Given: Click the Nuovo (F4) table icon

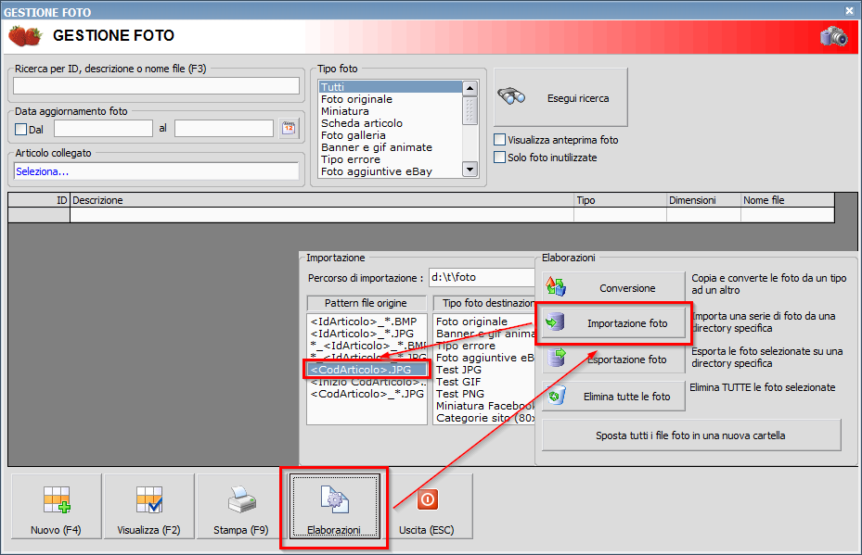Looking at the screenshot, I should coord(57,499).
